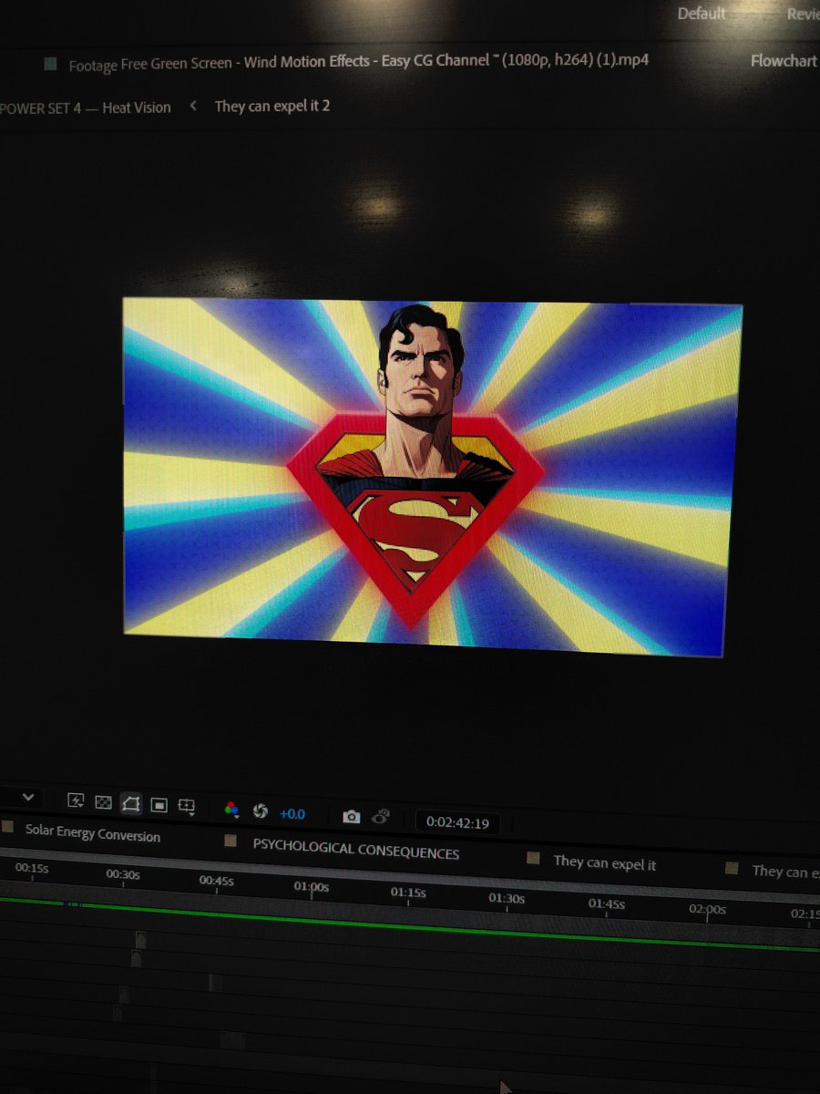The height and width of the screenshot is (1094, 820).
Task: Select They can expel it 2 breadcrumb
Action: click(x=272, y=106)
